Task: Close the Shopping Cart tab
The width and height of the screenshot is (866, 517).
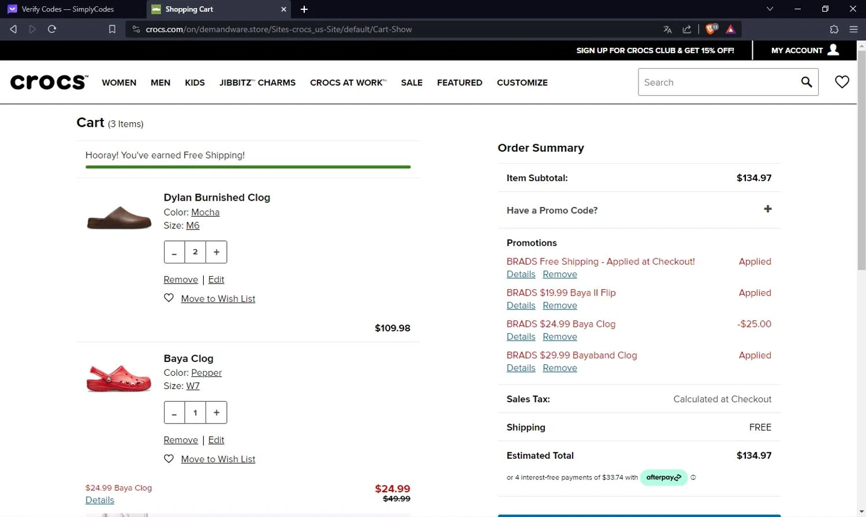Action: [283, 9]
